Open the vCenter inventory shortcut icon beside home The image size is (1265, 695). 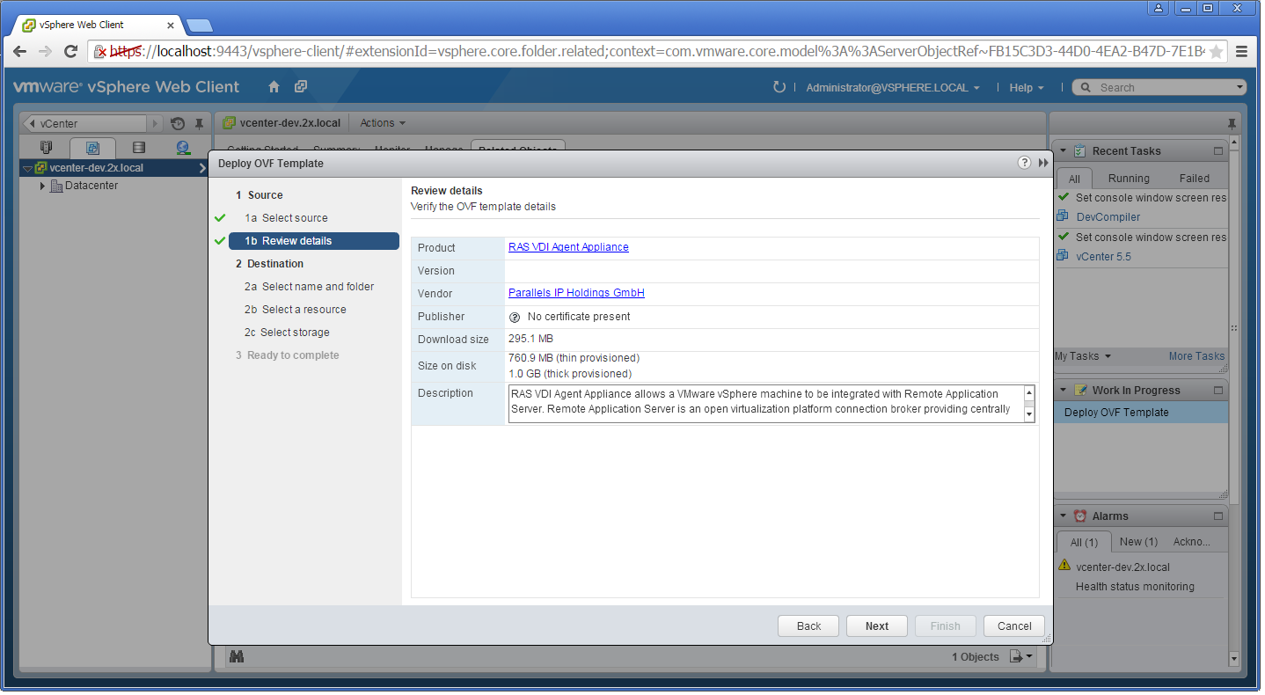(301, 87)
